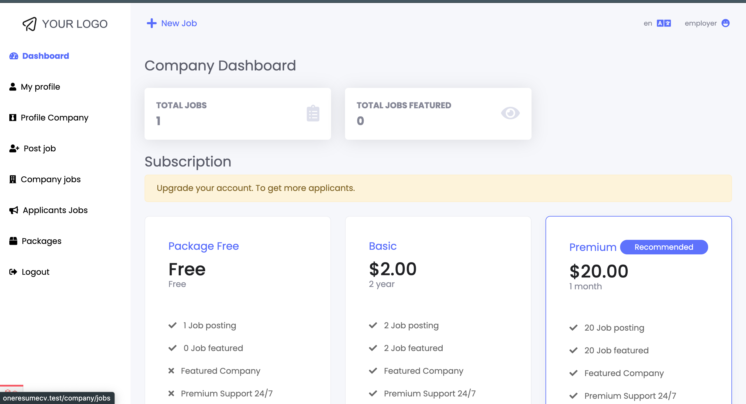This screenshot has height=404, width=746.
Task: Click the clipboard icon in Total Jobs card
Action: pos(313,114)
